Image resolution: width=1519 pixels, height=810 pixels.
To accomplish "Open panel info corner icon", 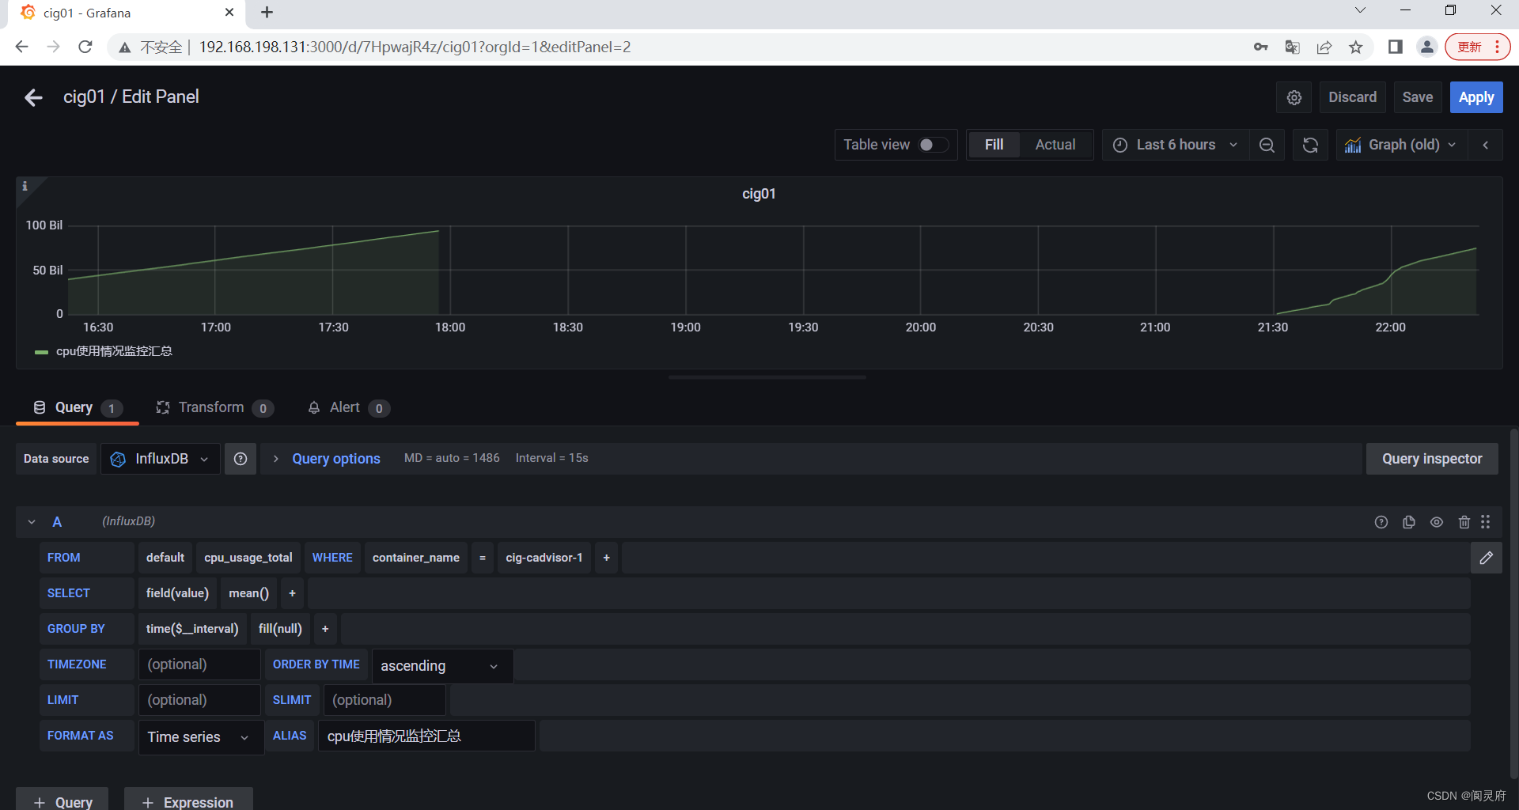I will 25,186.
